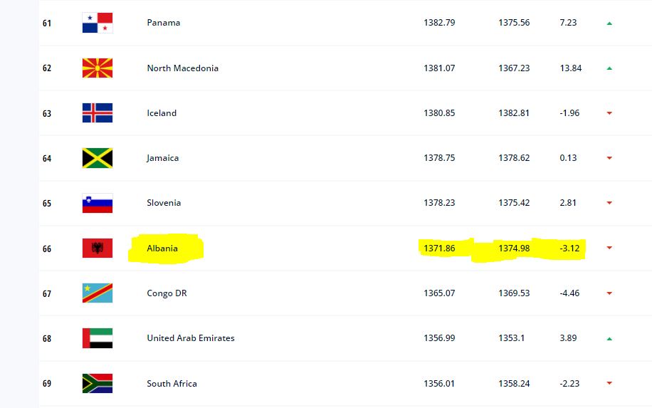This screenshot has width=652, height=408.
Task: Click the Iceland flag icon
Action: (98, 113)
